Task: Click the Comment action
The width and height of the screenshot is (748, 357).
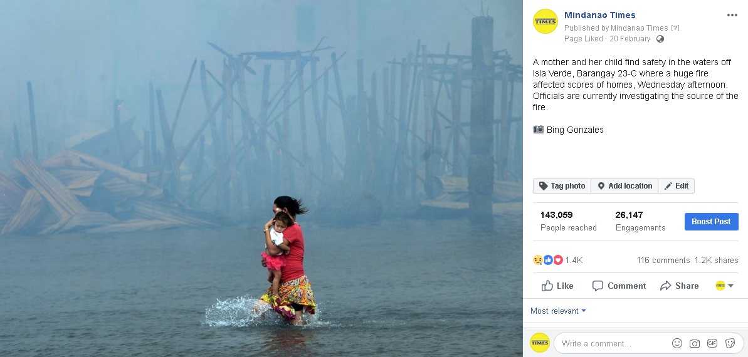Action: (x=619, y=286)
